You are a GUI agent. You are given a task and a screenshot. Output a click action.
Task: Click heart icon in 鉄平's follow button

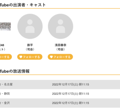[21, 57]
